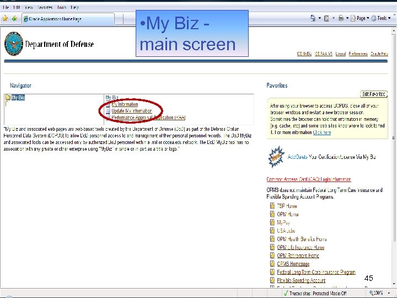The image size is (397, 298).
Task: Open the ICE PAA V3 link
Action: (324, 54)
